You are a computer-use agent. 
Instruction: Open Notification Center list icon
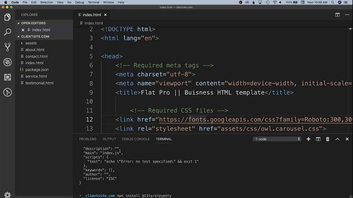(x=346, y=2)
